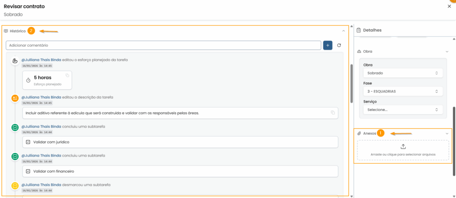Collapse the Anexos section chevron
This screenshot has width=456, height=198.
pyautogui.click(x=447, y=133)
